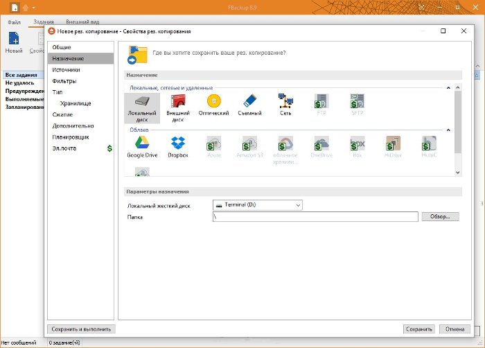The height and width of the screenshot is (348, 485).
Task: Select the Хранилище sub-page
Action: (x=81, y=103)
